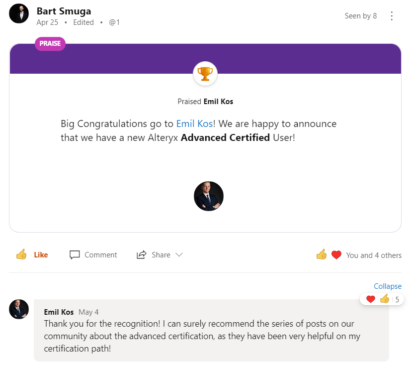Click the thumbs-up reaction on Emil's comment

384,299
